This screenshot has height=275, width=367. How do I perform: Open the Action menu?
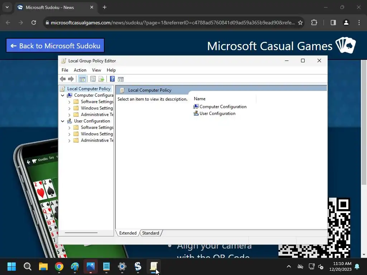coord(80,70)
